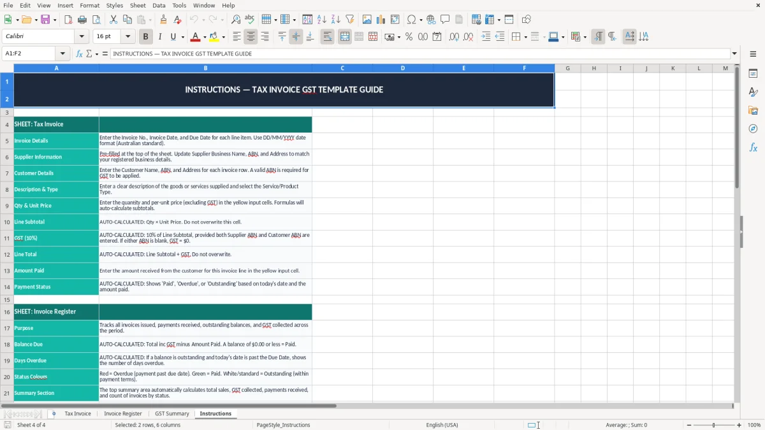Open the Format menu

click(x=89, y=5)
